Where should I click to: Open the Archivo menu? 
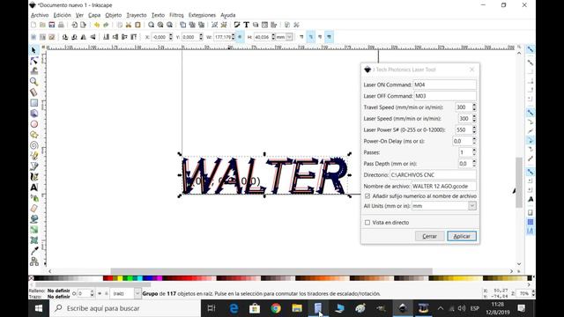(40, 15)
